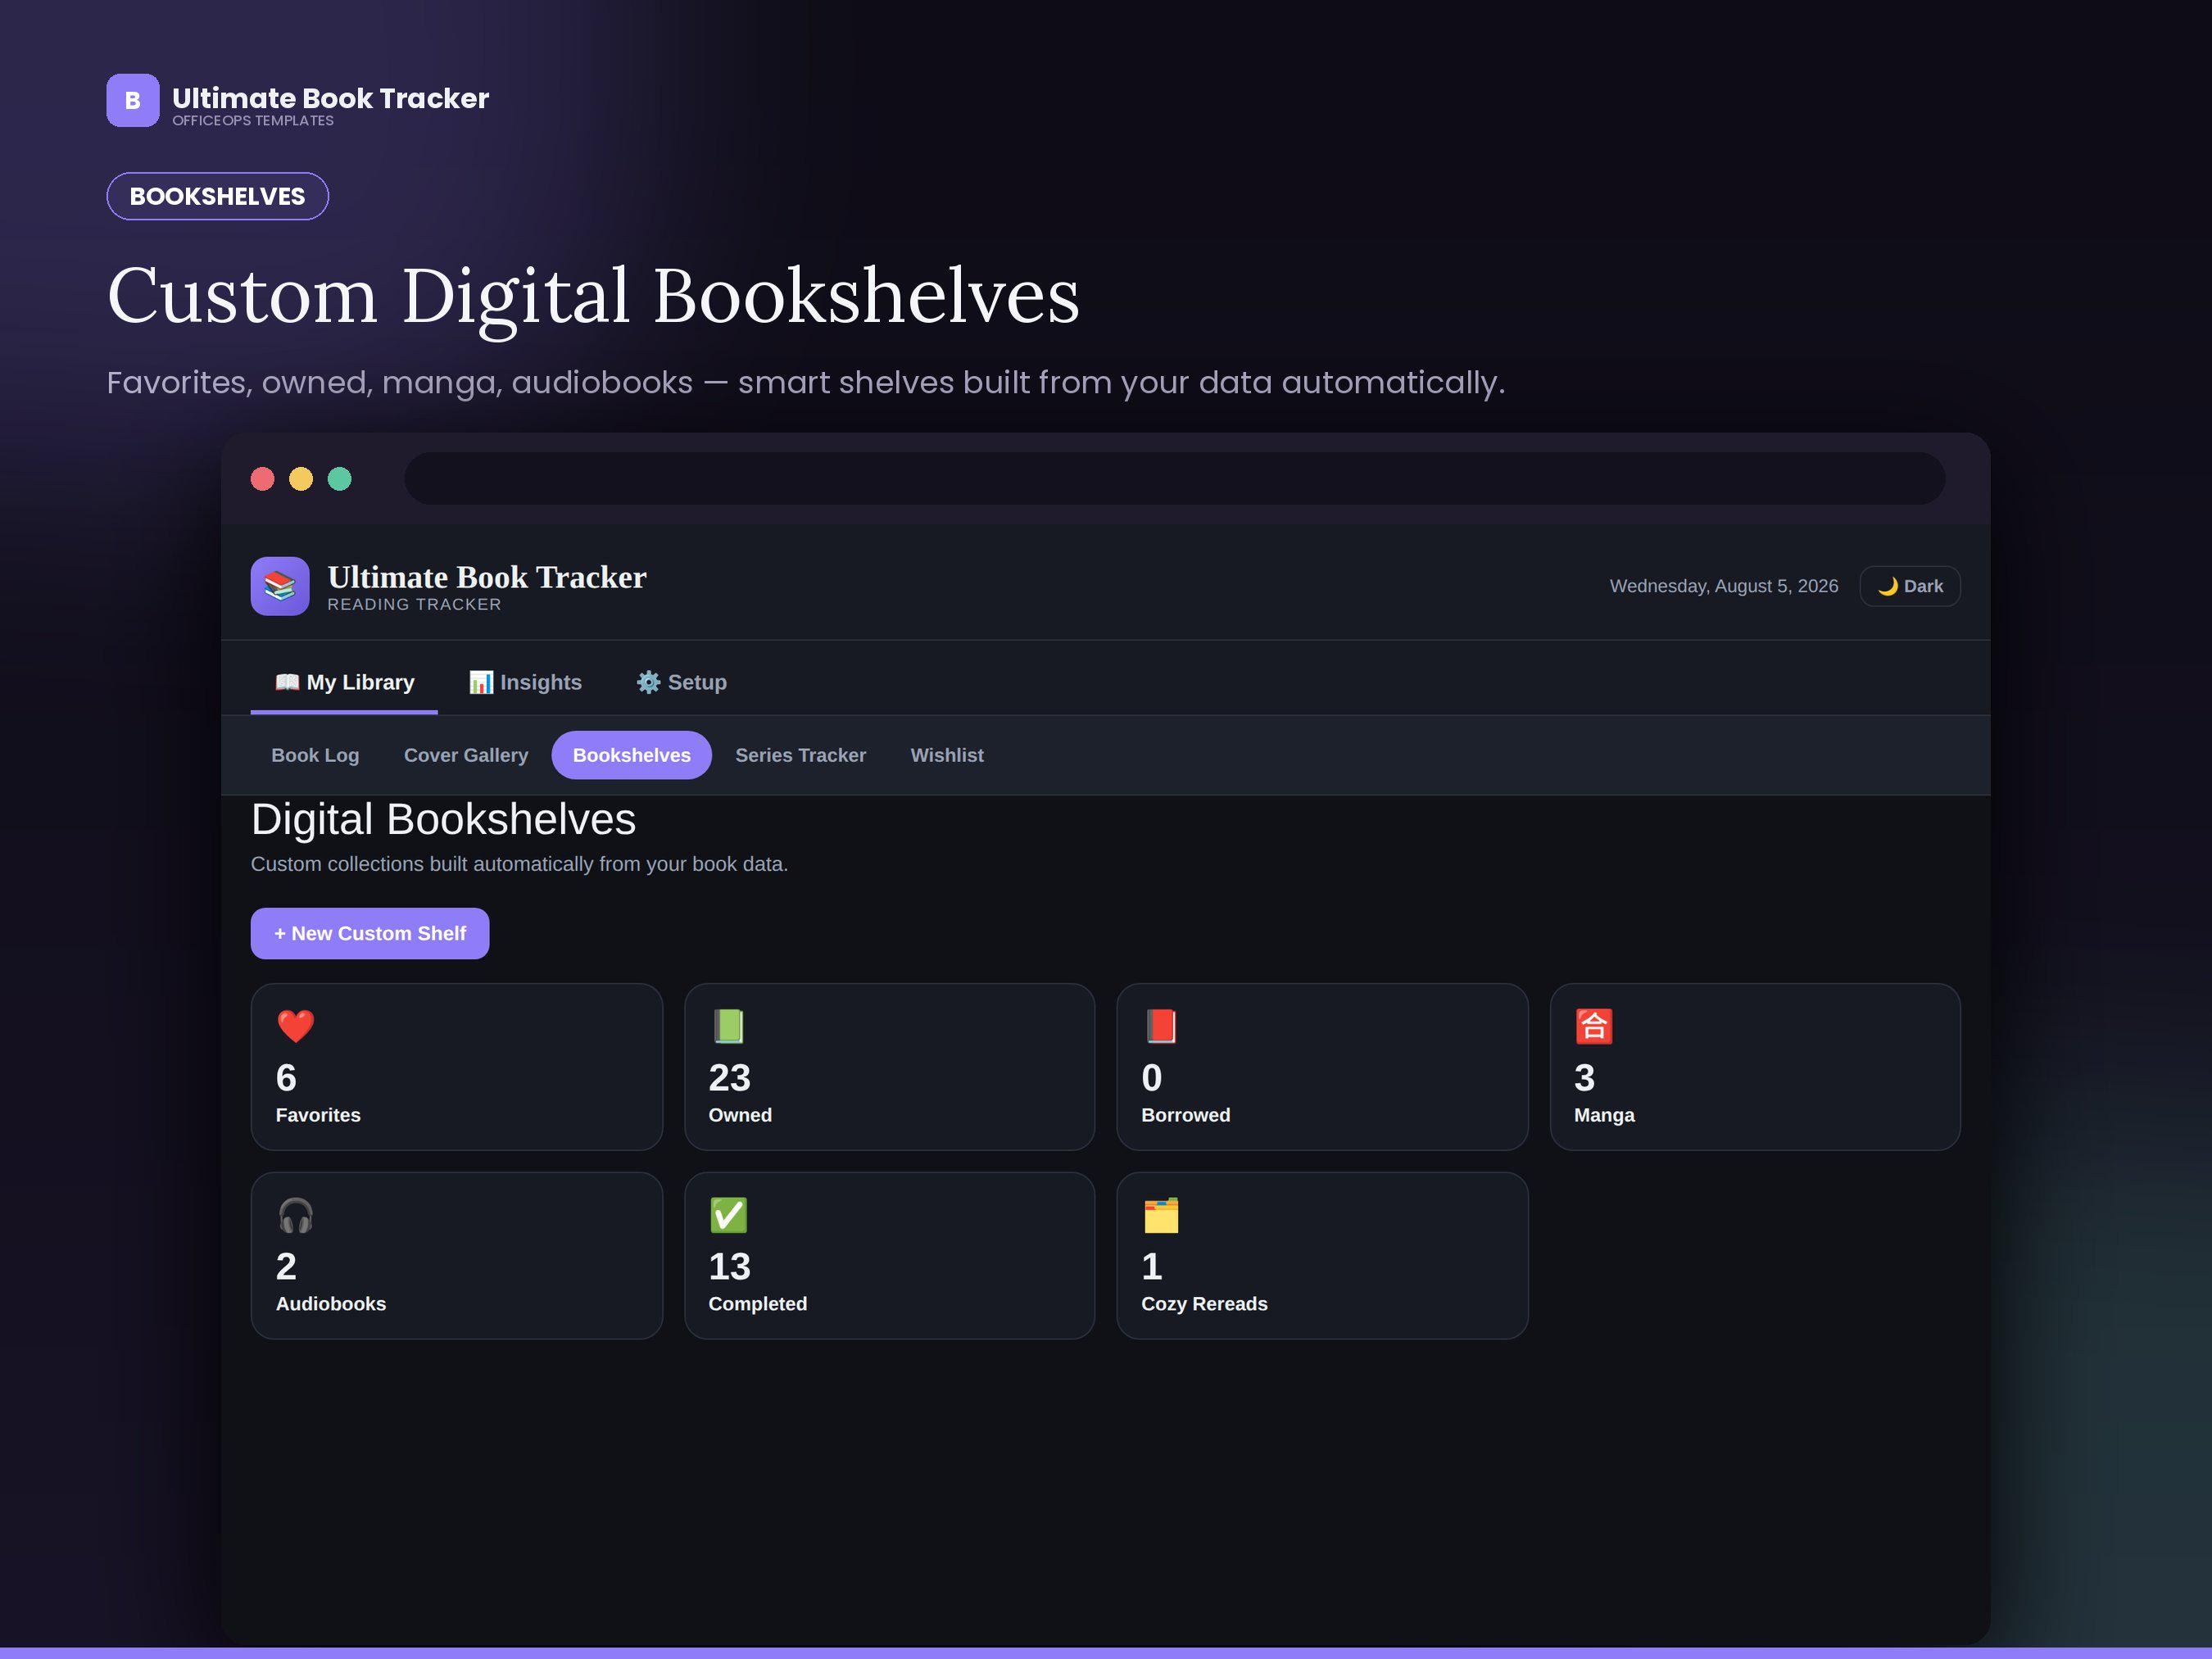Click the Cozy Rereads folder icon
2212x1659 pixels.
coord(1161,1215)
